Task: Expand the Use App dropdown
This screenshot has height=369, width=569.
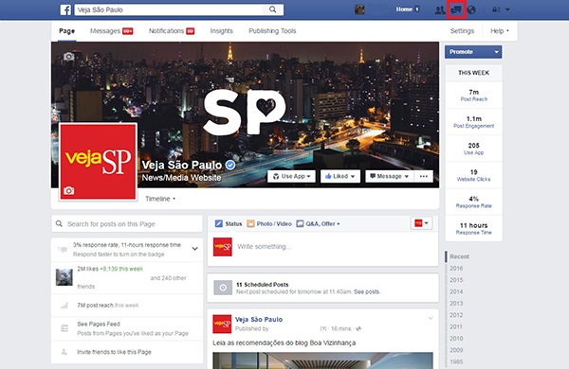Action: pos(292,176)
